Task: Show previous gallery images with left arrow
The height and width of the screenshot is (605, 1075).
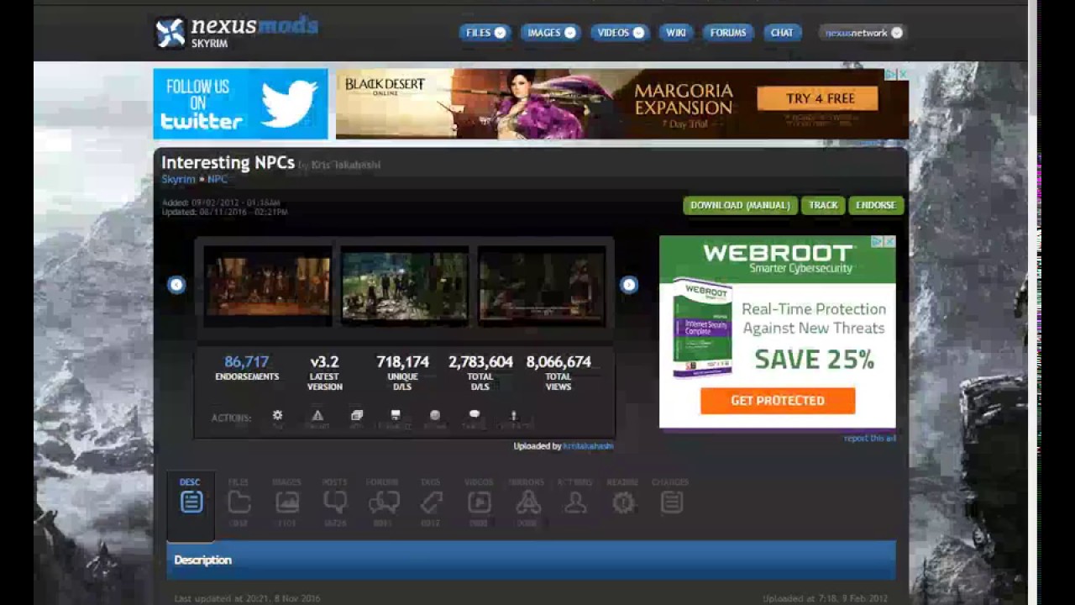Action: pyautogui.click(x=176, y=285)
